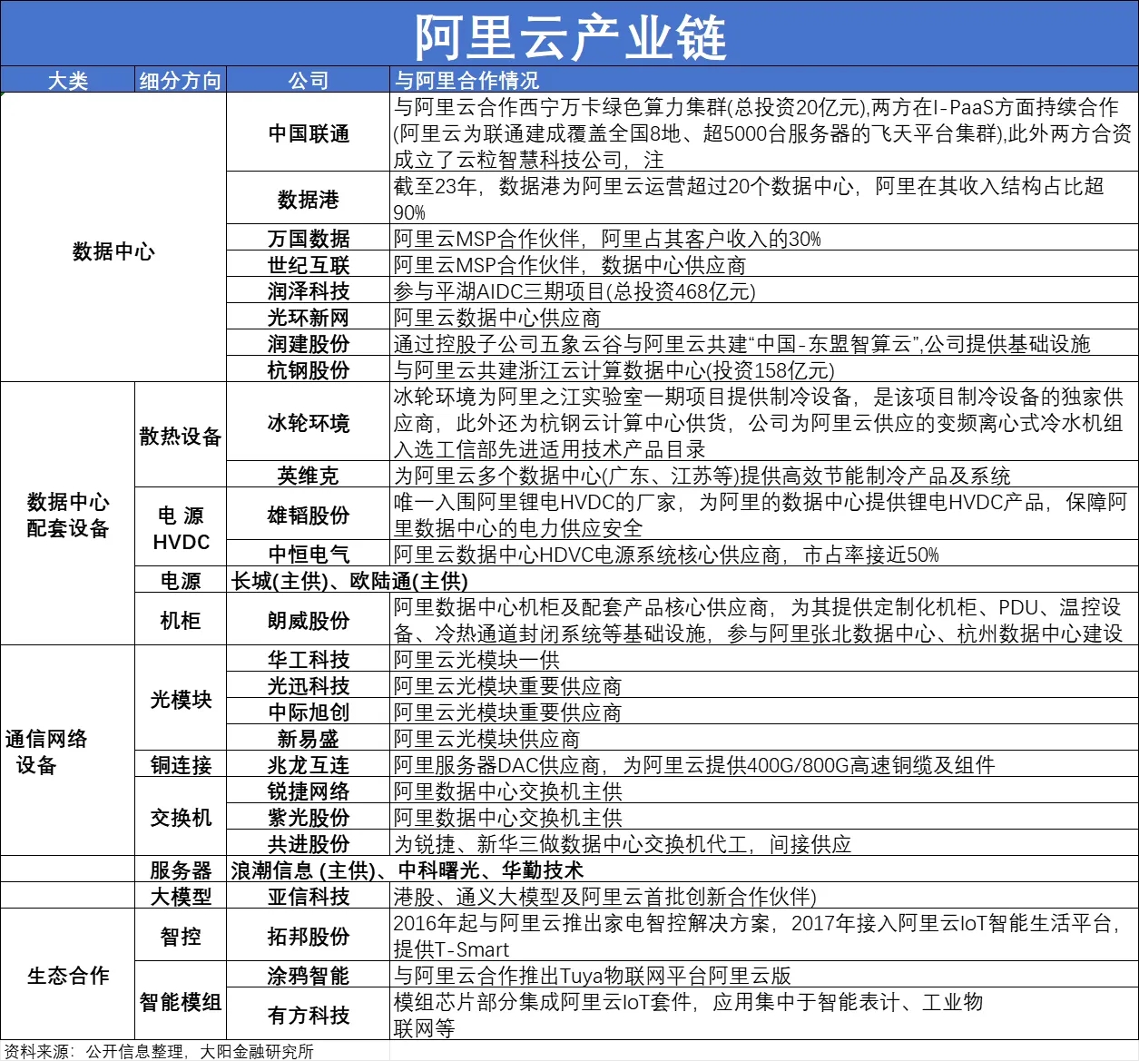Click 拓邦股份's T-Smart description cell
The height and width of the screenshot is (1061, 1139).
point(764,936)
